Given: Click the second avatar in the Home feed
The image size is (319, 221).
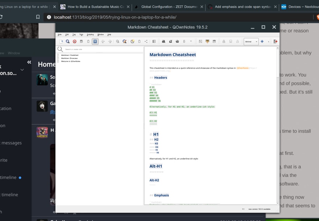Looking at the screenshot, I should [x=42, y=106].
